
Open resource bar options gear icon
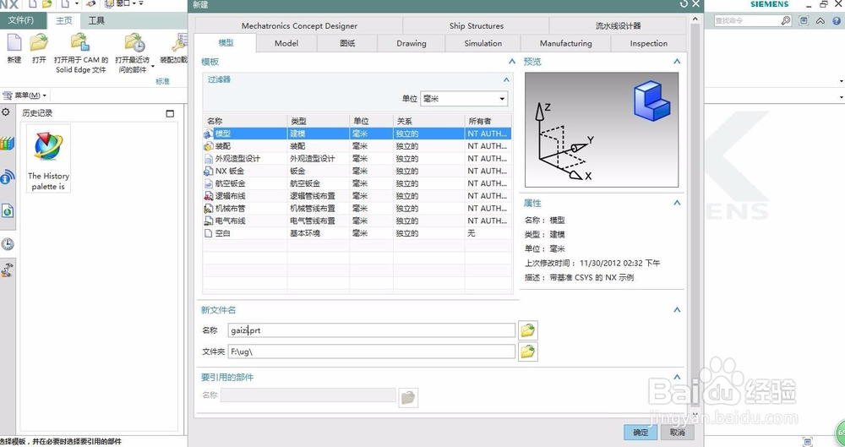(6, 112)
